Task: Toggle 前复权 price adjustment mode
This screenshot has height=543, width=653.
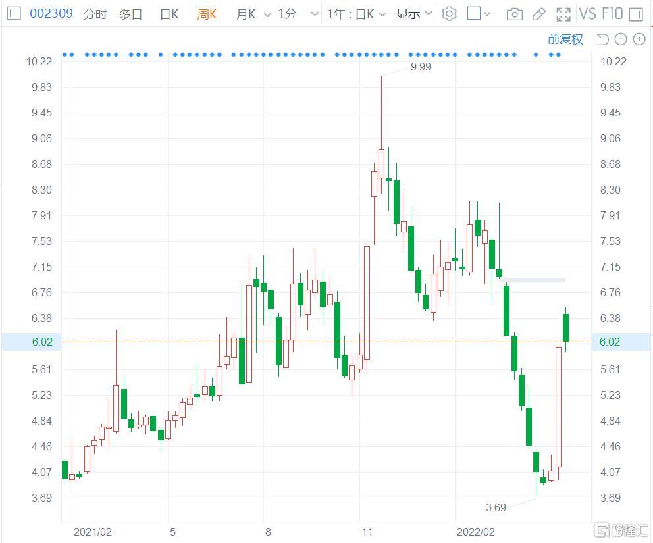Action: coord(565,39)
